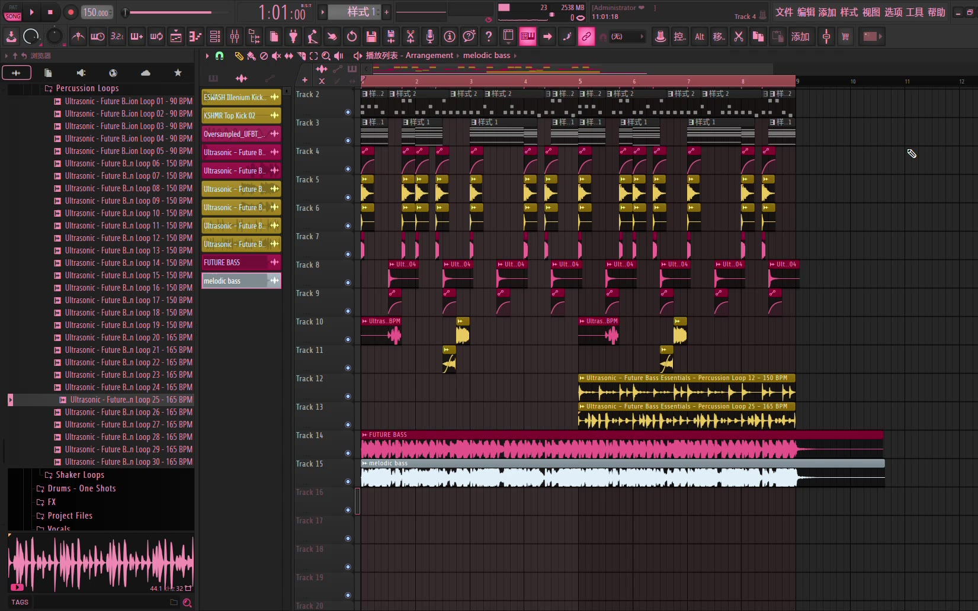The width and height of the screenshot is (978, 611).
Task: Mute Track 8 using its dot
Action: click(348, 282)
